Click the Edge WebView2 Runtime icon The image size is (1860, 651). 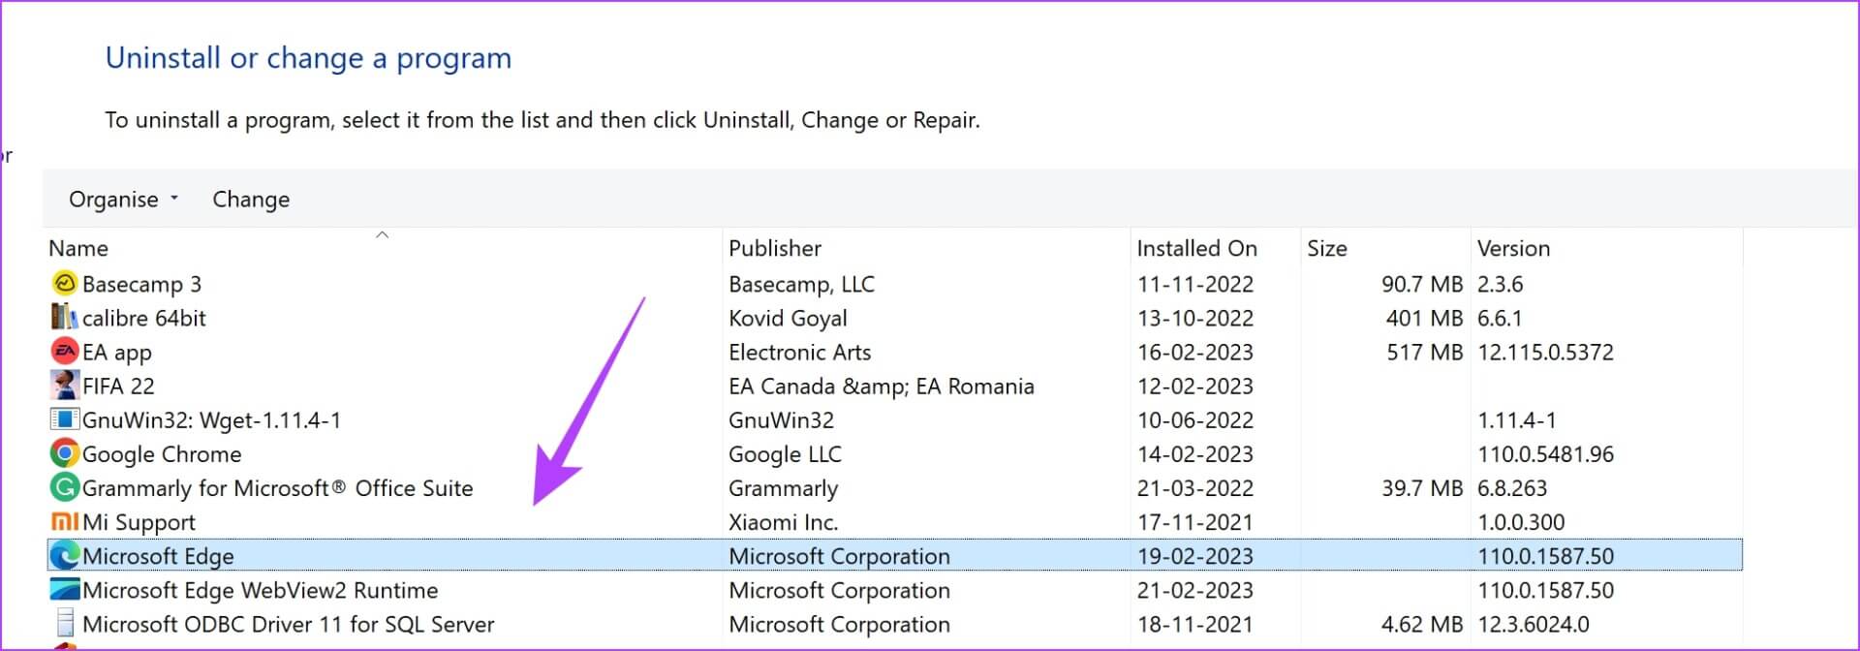click(64, 590)
